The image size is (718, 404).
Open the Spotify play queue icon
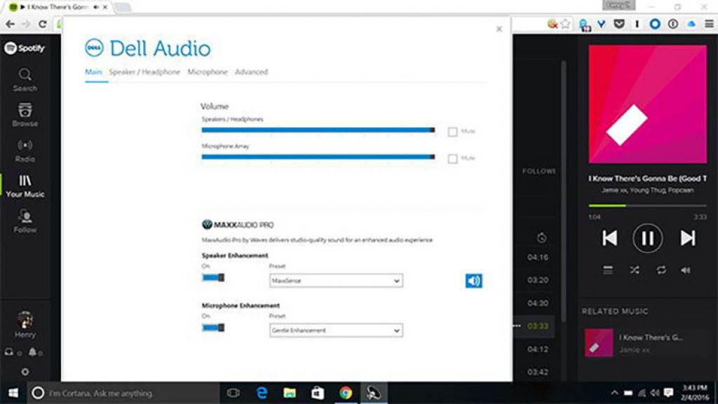coord(608,270)
